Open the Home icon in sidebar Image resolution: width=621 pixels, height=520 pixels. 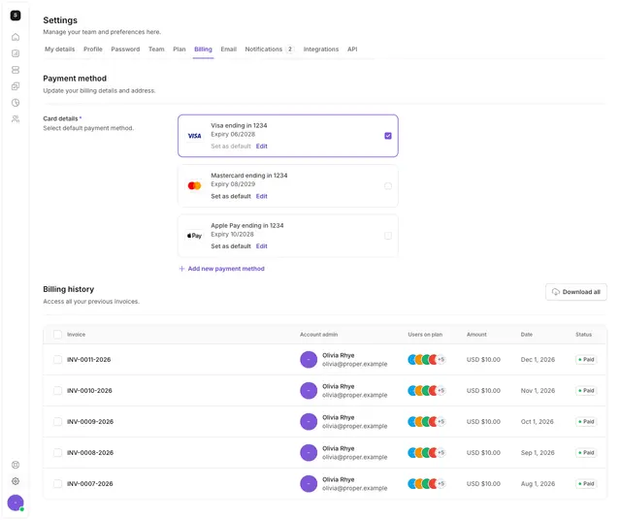pyautogui.click(x=16, y=37)
